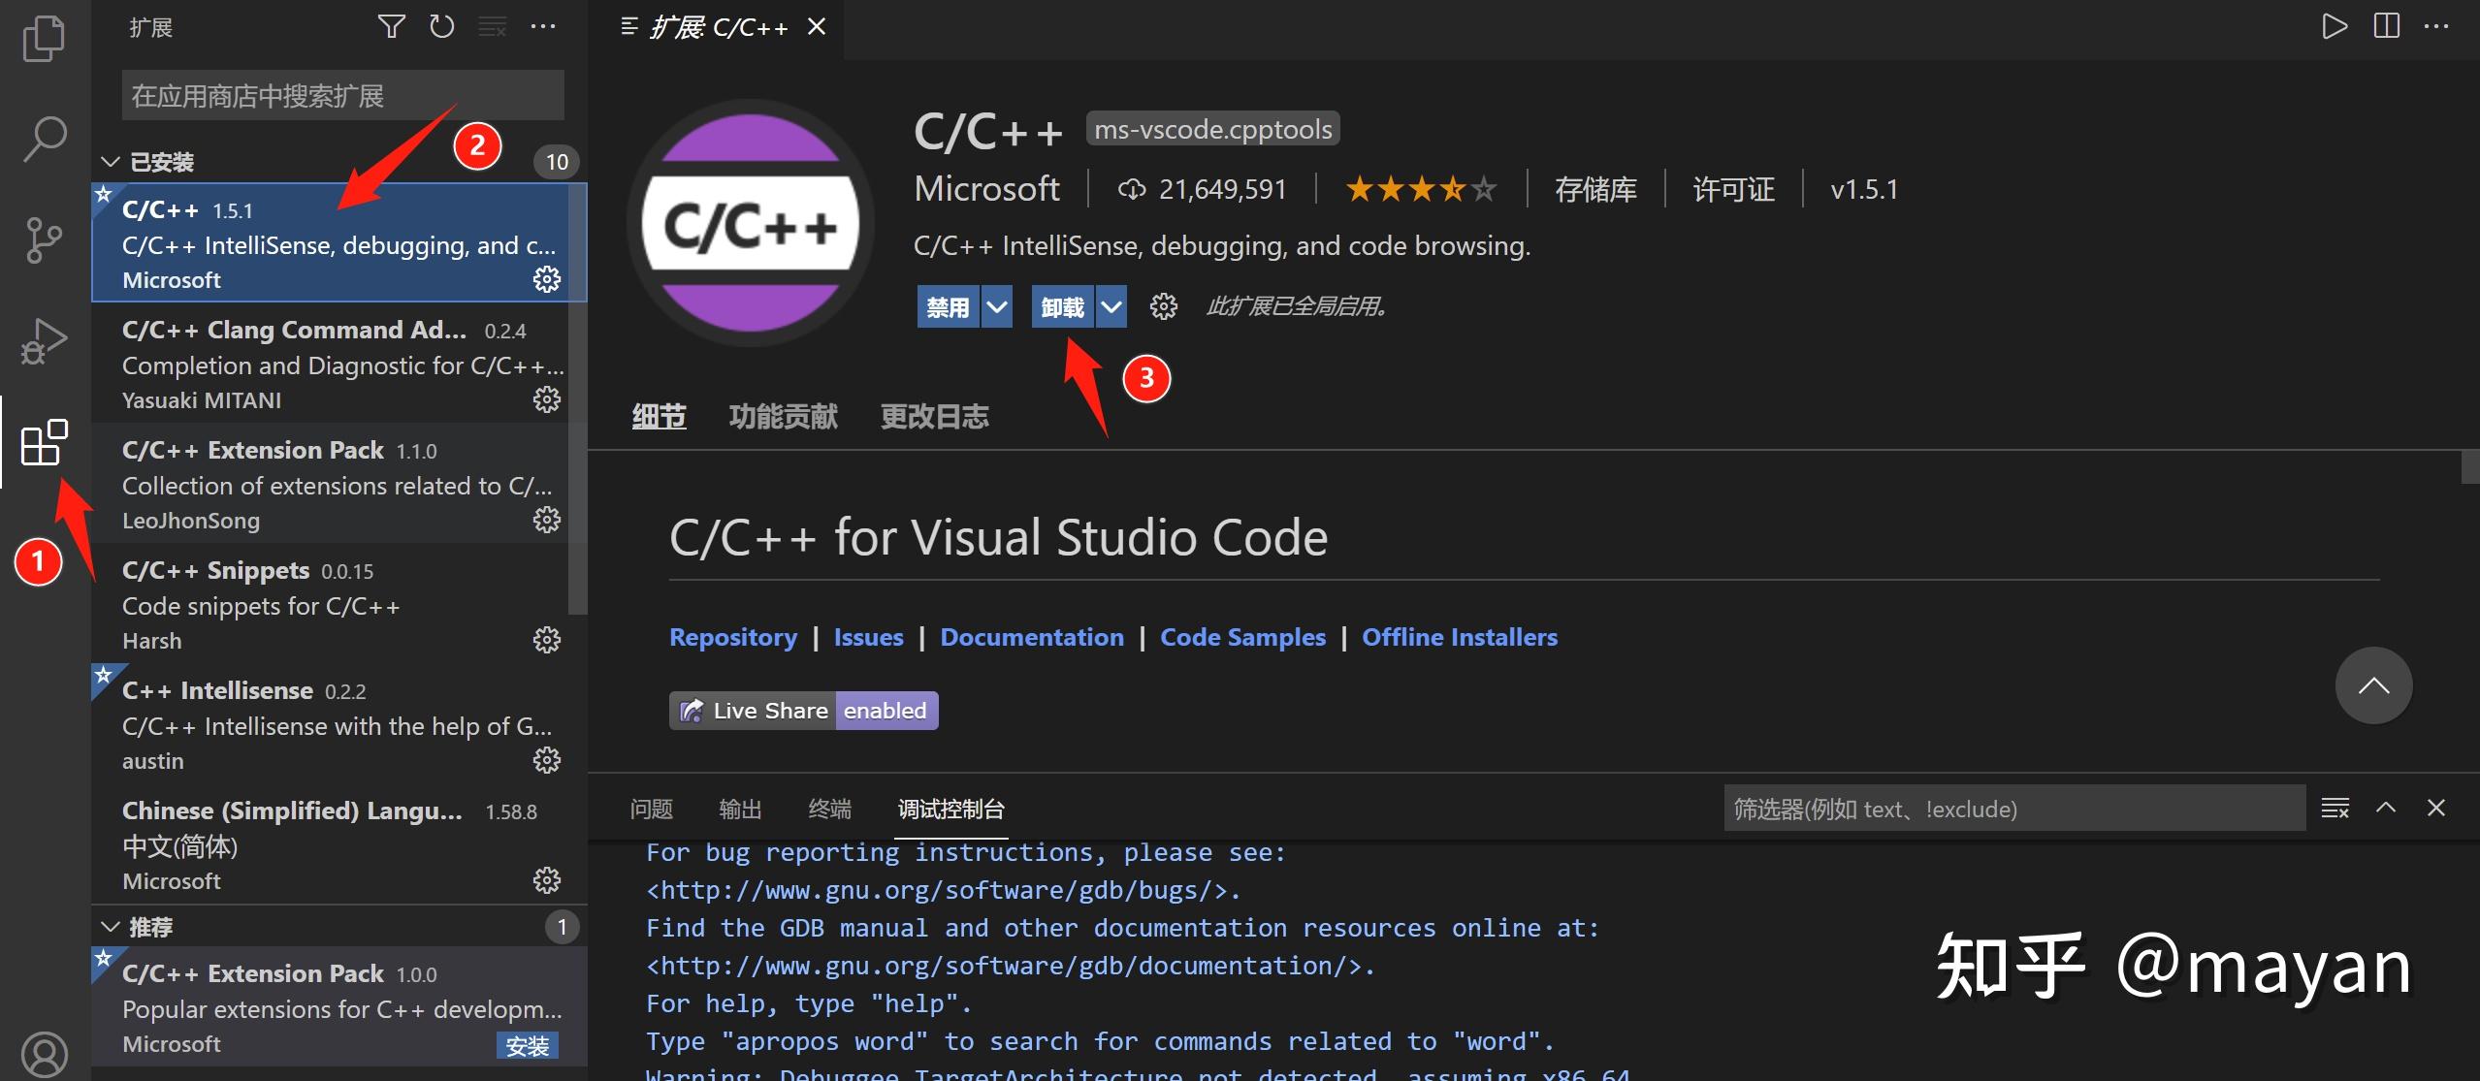Open the Run and Debug icon
This screenshot has height=1081, width=2480.
pos(43,341)
